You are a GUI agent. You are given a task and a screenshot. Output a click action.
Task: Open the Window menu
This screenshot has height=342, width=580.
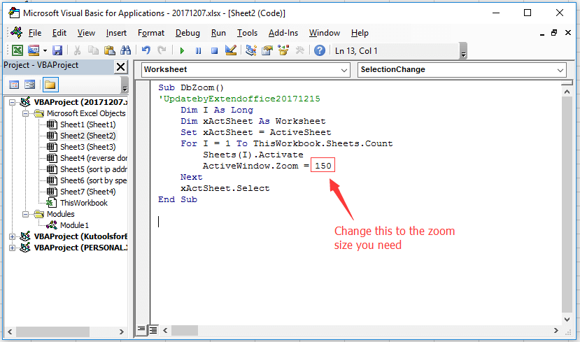tap(325, 33)
